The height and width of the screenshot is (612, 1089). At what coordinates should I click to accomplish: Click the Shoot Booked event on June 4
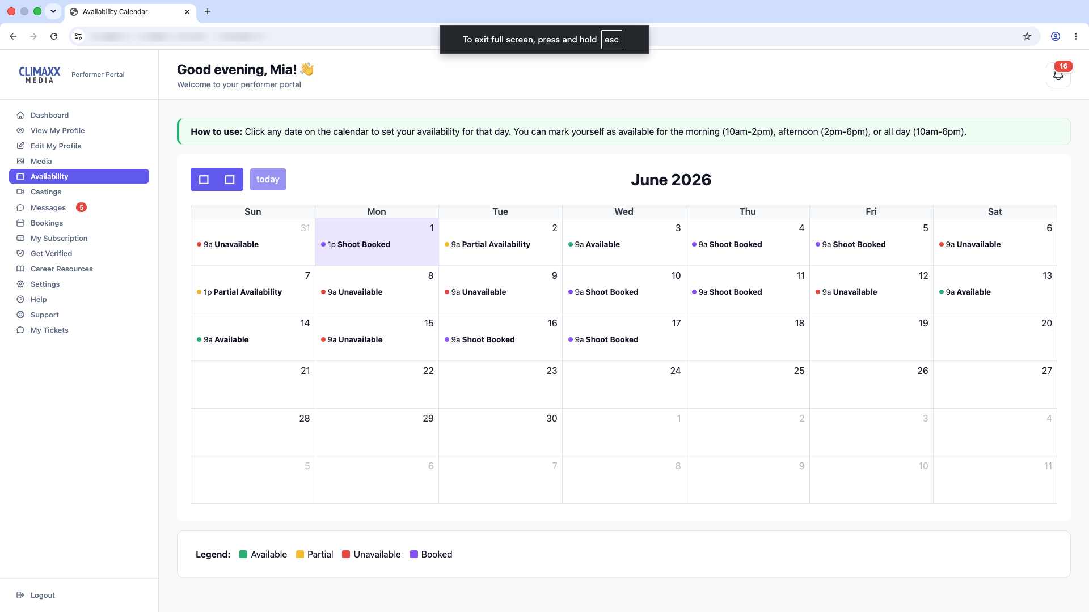(x=747, y=244)
